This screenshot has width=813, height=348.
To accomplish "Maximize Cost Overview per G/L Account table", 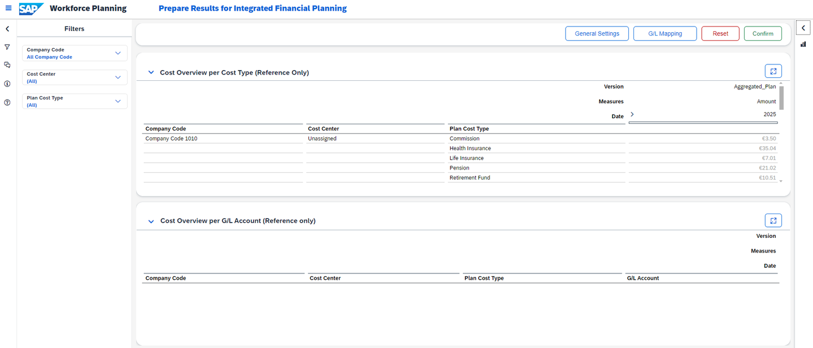I will click(x=773, y=220).
